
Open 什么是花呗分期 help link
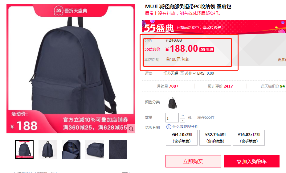click(185, 127)
